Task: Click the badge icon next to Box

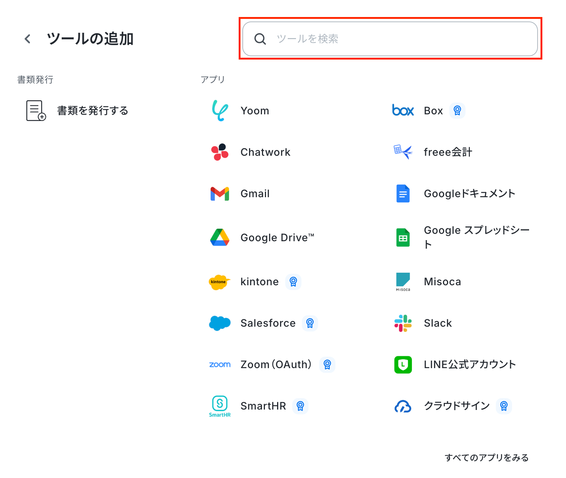Action: point(457,111)
